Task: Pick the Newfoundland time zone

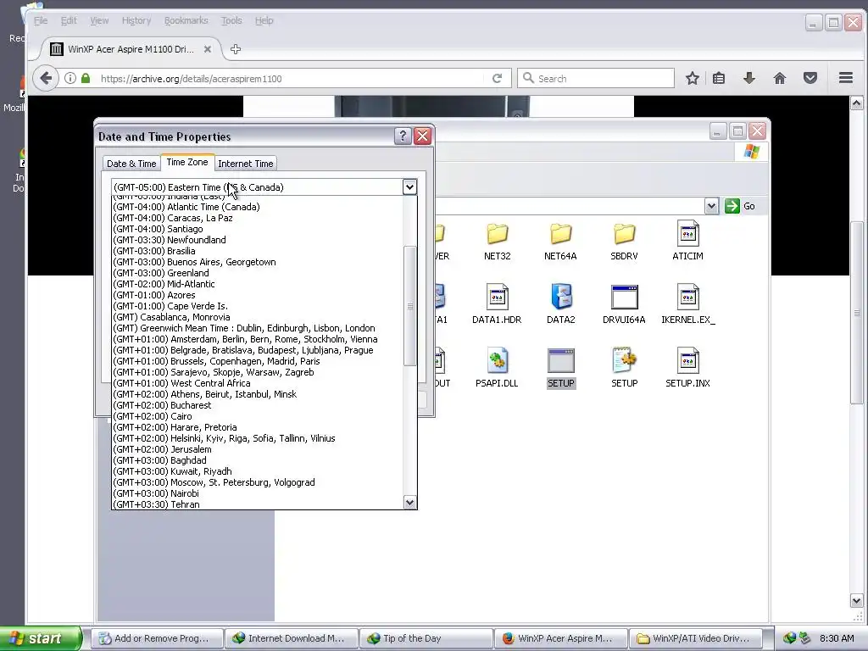Action: (x=258, y=240)
